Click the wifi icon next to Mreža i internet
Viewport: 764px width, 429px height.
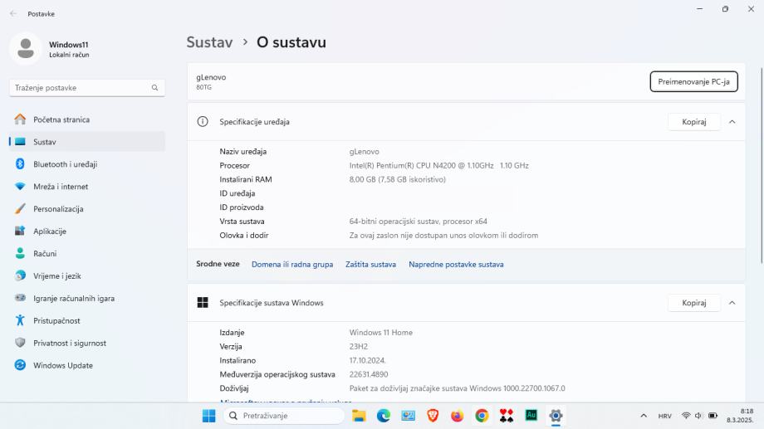point(20,187)
